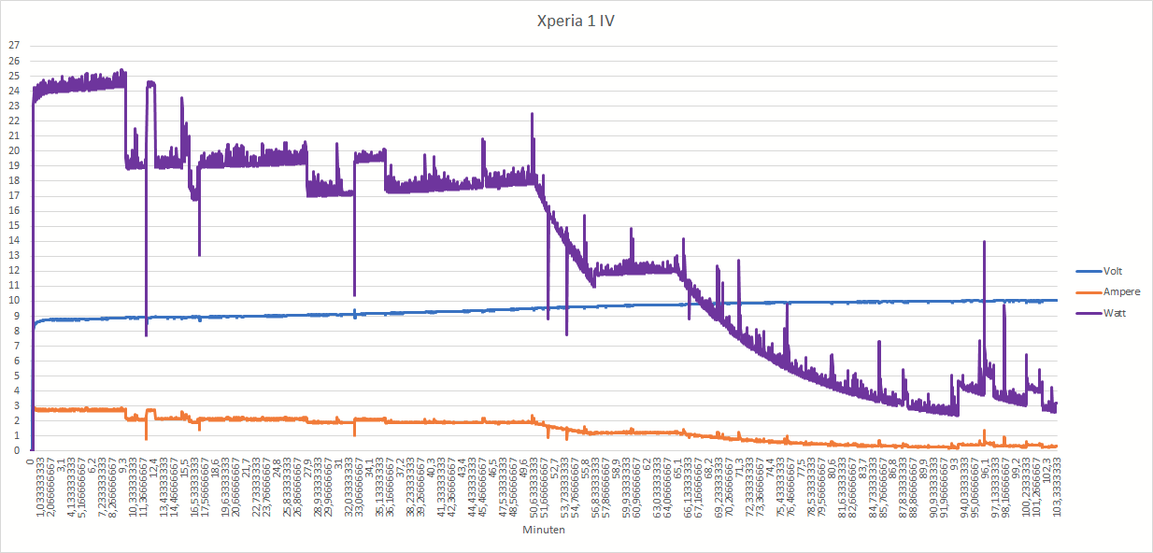Pick the orange Ampere legend line marker
This screenshot has height=553, width=1153.
1088,292
